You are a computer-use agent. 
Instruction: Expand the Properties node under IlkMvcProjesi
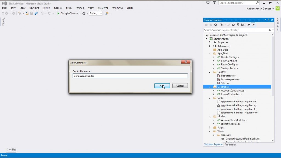[210, 42]
